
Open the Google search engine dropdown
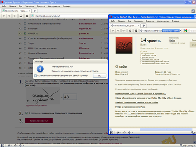click(186, 31)
